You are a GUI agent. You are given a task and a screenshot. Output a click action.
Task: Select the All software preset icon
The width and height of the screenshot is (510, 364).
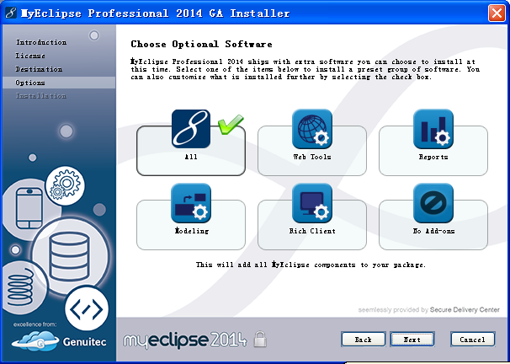point(191,129)
